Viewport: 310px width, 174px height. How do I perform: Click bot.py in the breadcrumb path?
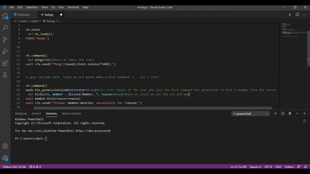(x=51, y=21)
